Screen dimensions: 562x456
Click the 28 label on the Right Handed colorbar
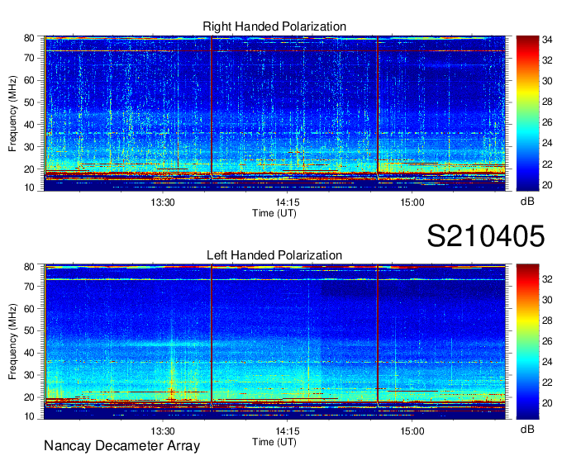click(547, 102)
